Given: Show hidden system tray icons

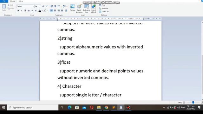Looking at the screenshot, I should pos(164,107).
